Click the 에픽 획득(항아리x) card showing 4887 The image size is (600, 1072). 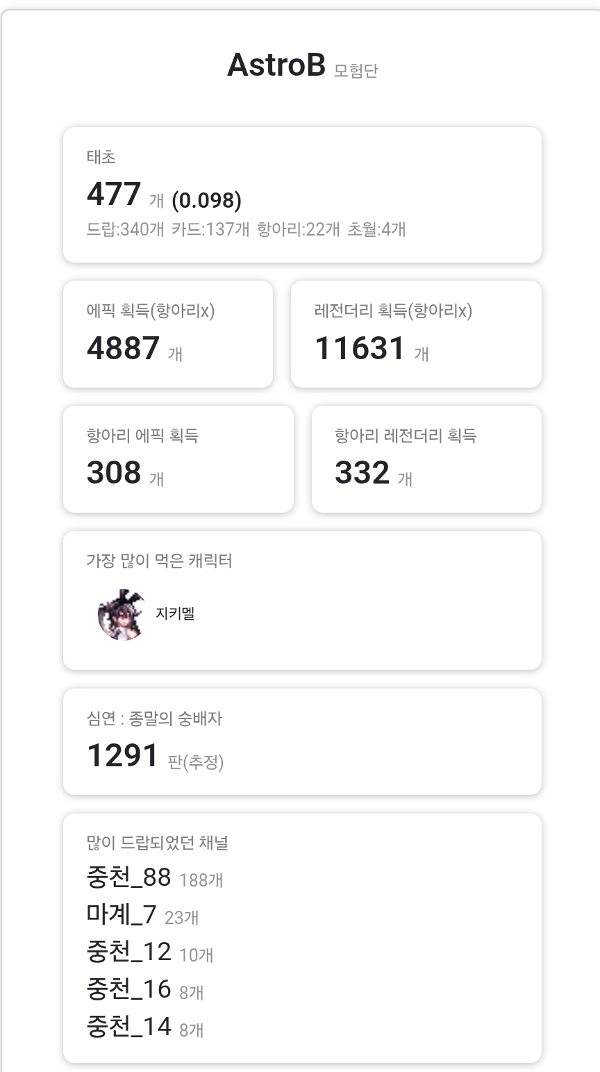(x=167, y=334)
